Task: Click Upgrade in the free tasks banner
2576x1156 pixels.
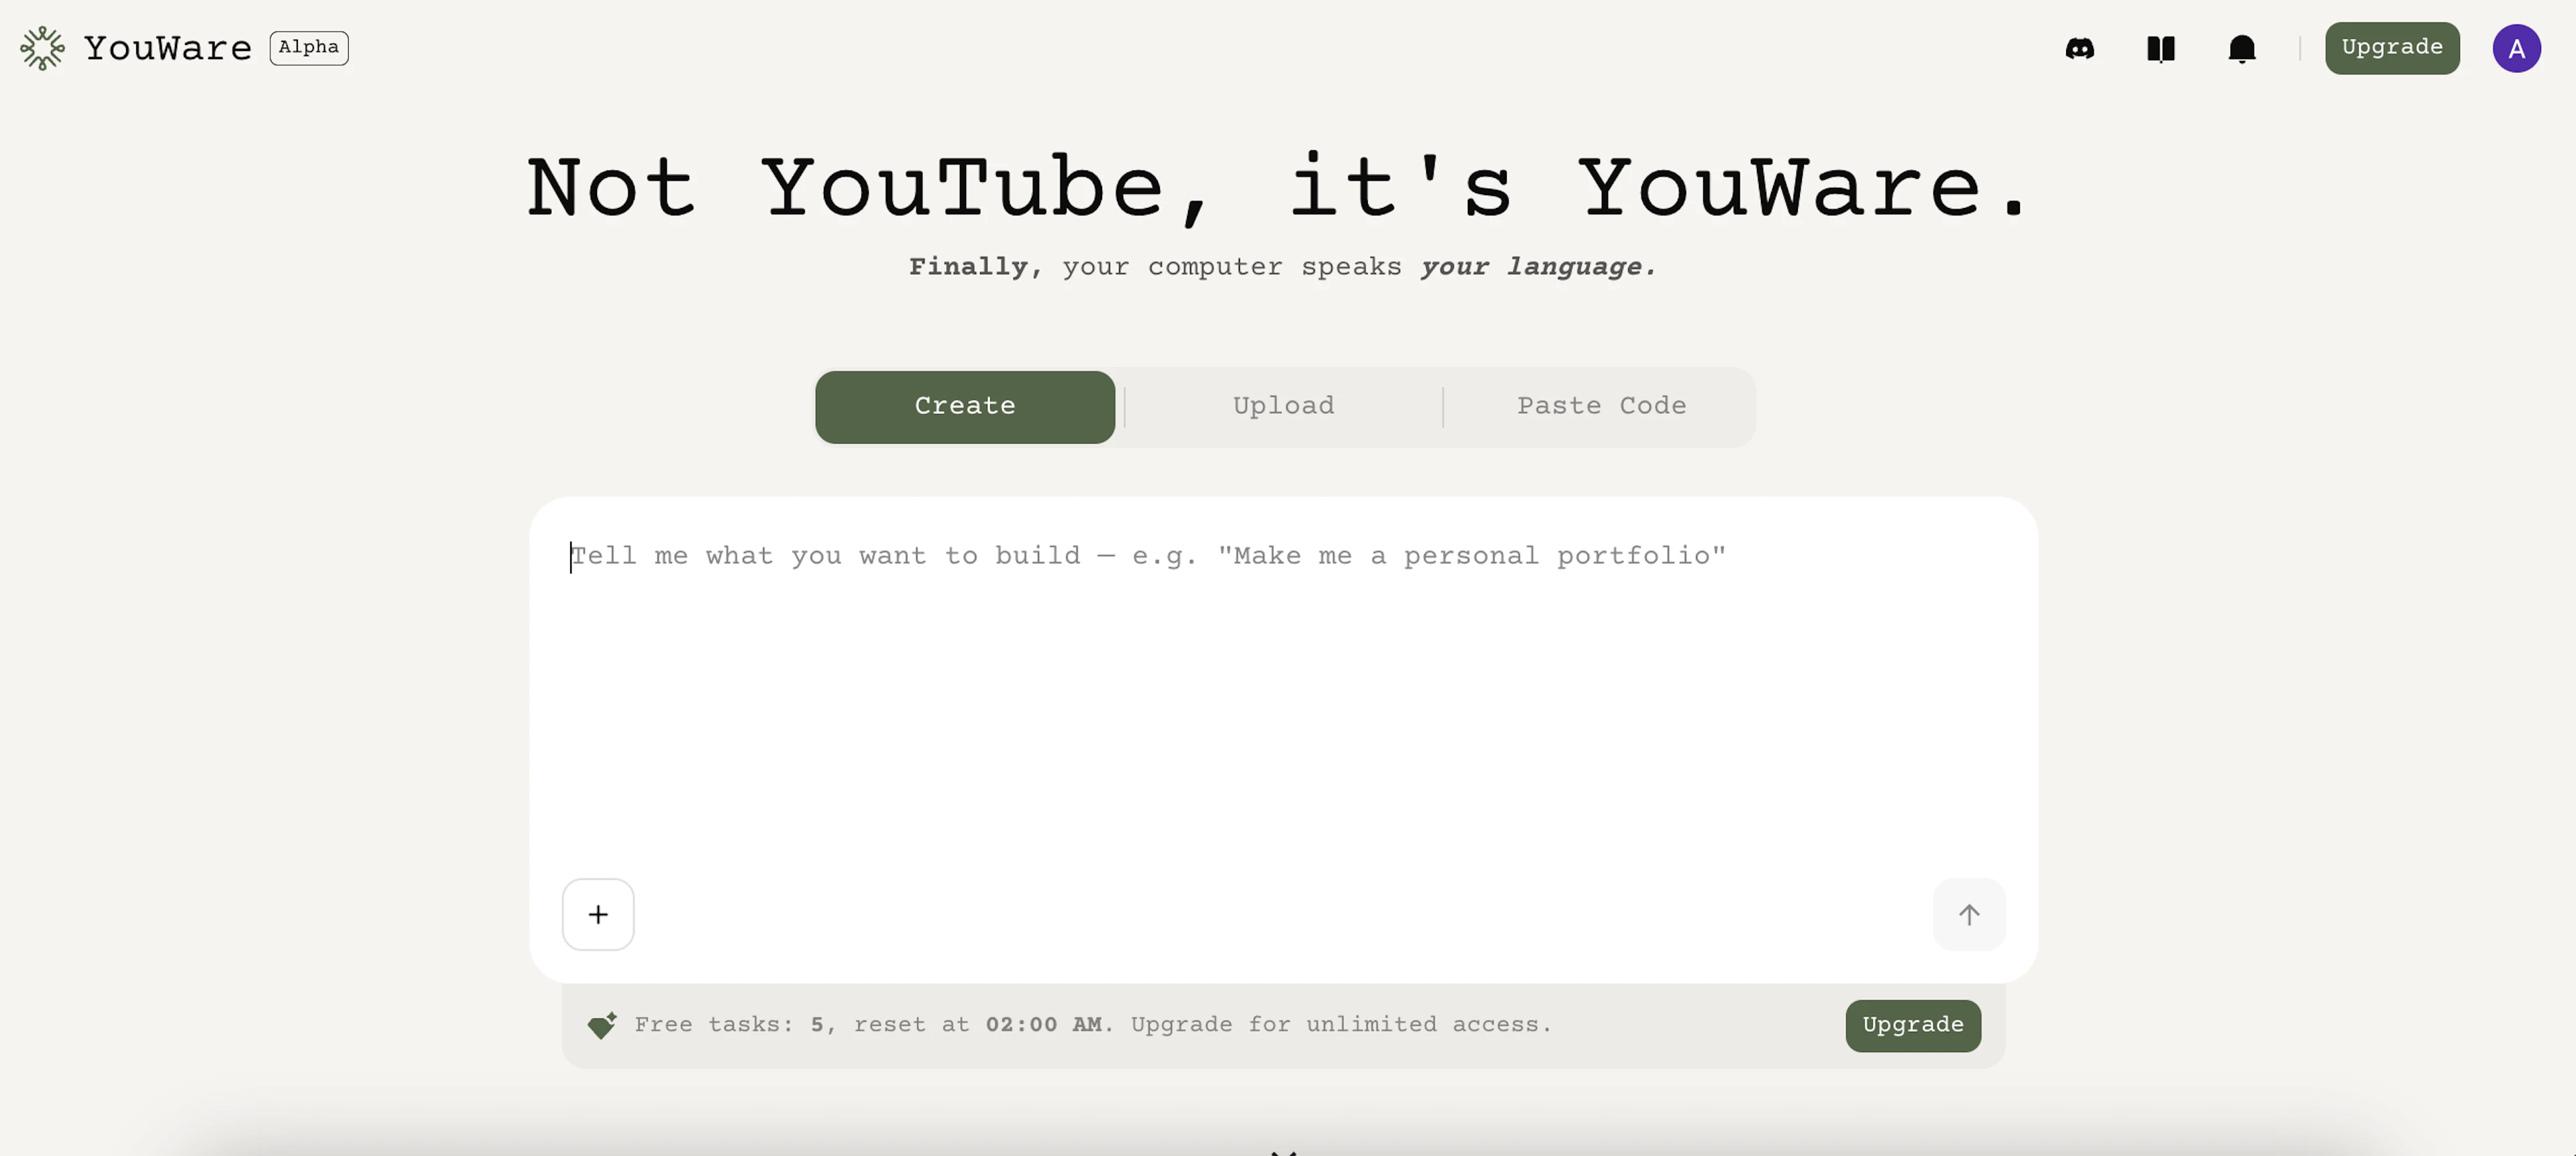Action: [1911, 1025]
